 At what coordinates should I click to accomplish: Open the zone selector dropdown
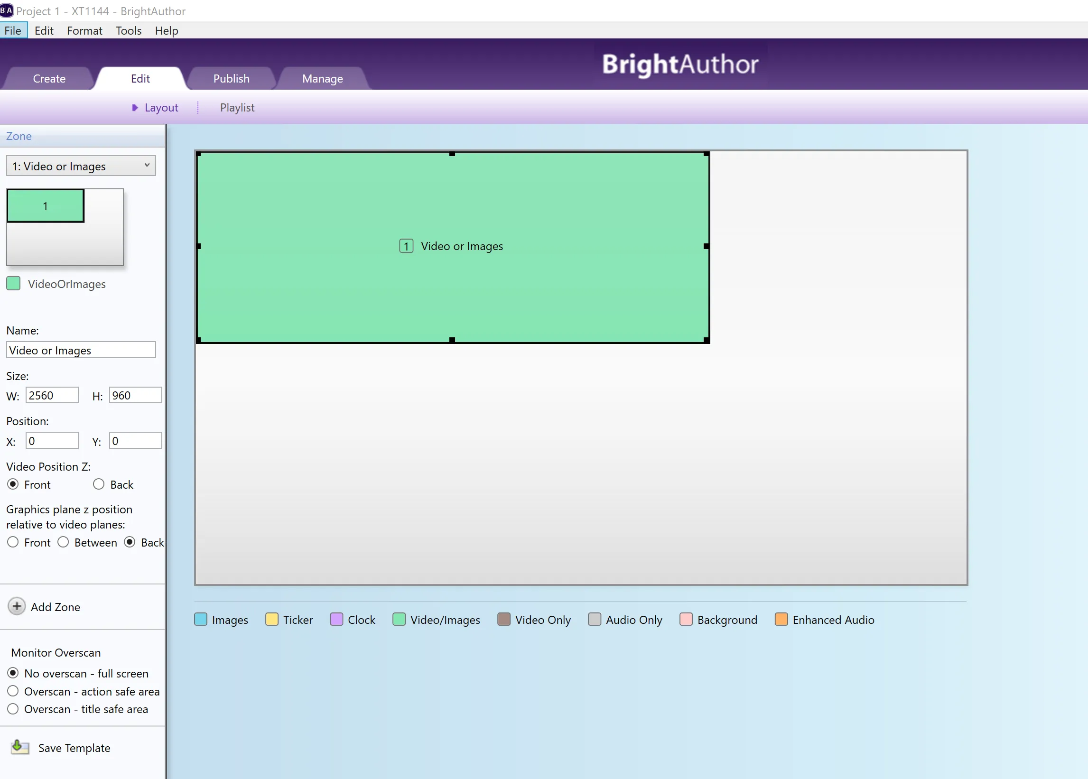pyautogui.click(x=81, y=166)
